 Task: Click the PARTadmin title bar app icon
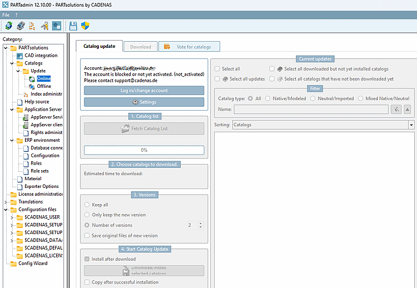(6, 4)
